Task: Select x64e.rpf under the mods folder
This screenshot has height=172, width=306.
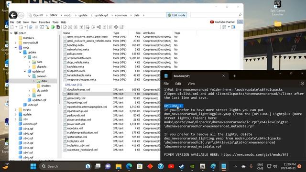Action: click(31, 105)
